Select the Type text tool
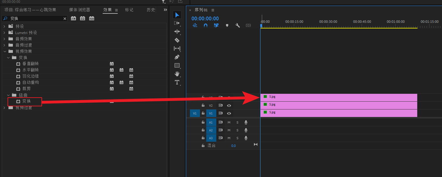Viewport: 442px width, 177px height. (x=177, y=82)
